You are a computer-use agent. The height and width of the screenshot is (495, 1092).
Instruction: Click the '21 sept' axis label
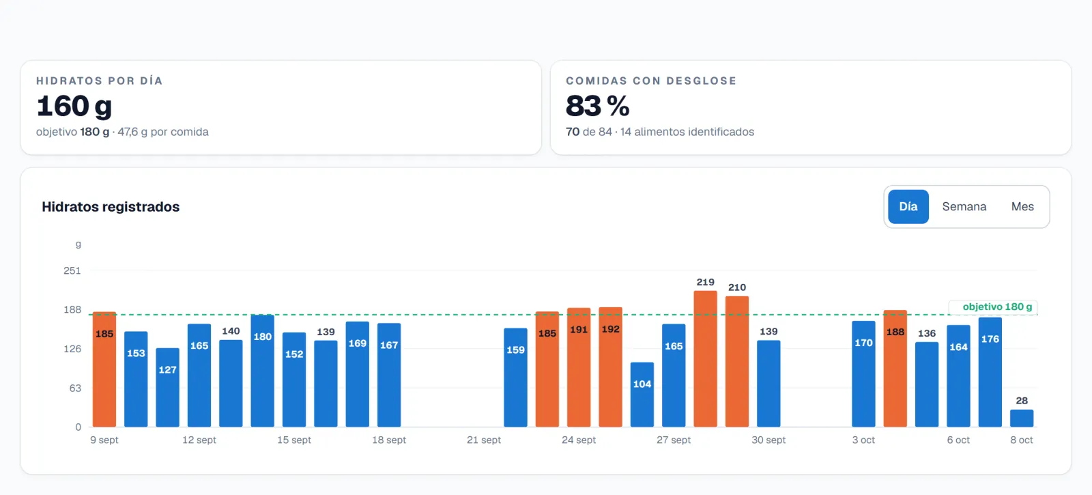484,440
